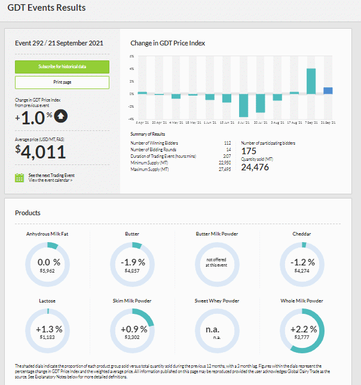The width and height of the screenshot is (361, 385).
Task: Click the GDT Events Results title
Action: click(47, 8)
